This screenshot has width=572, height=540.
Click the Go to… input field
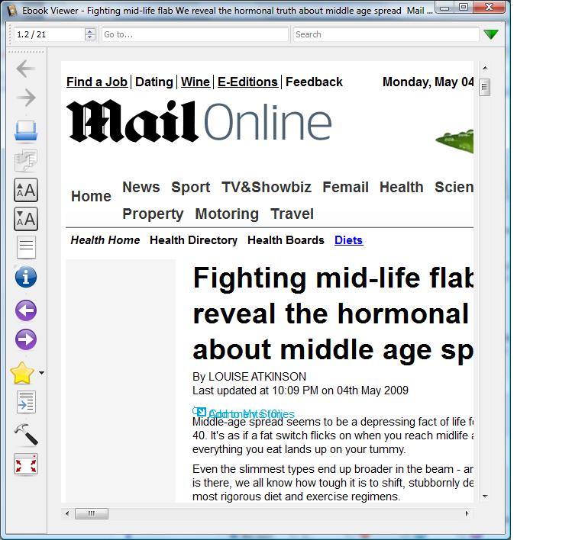tap(195, 34)
